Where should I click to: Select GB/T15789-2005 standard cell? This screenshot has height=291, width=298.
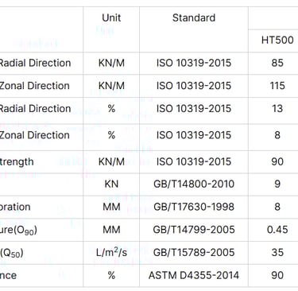[x=194, y=252]
